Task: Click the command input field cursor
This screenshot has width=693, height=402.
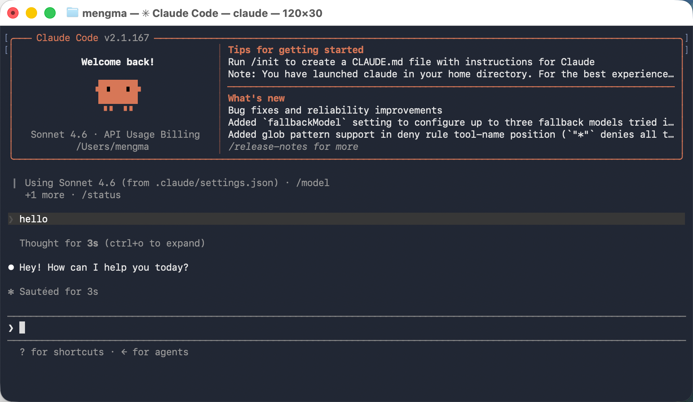Action: pyautogui.click(x=22, y=327)
